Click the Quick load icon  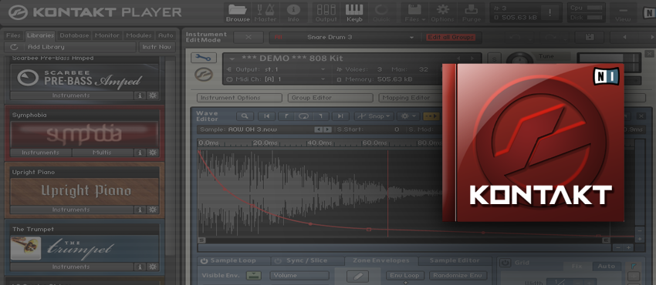[381, 13]
